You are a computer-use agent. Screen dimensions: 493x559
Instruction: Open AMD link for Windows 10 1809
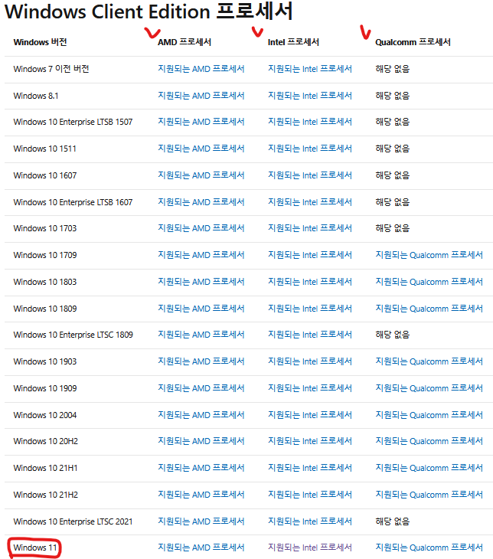coord(201,309)
